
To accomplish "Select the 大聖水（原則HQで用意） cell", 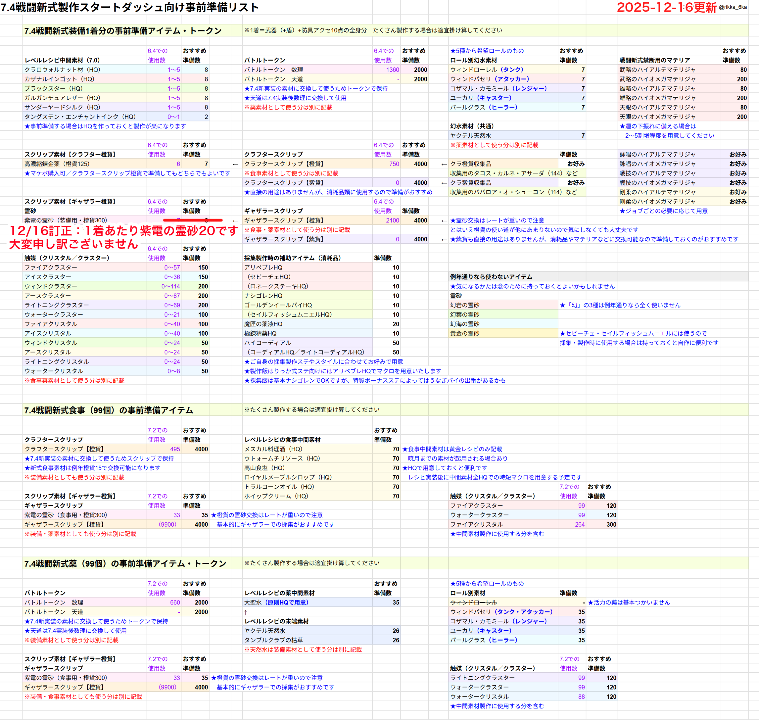I will click(277, 602).
